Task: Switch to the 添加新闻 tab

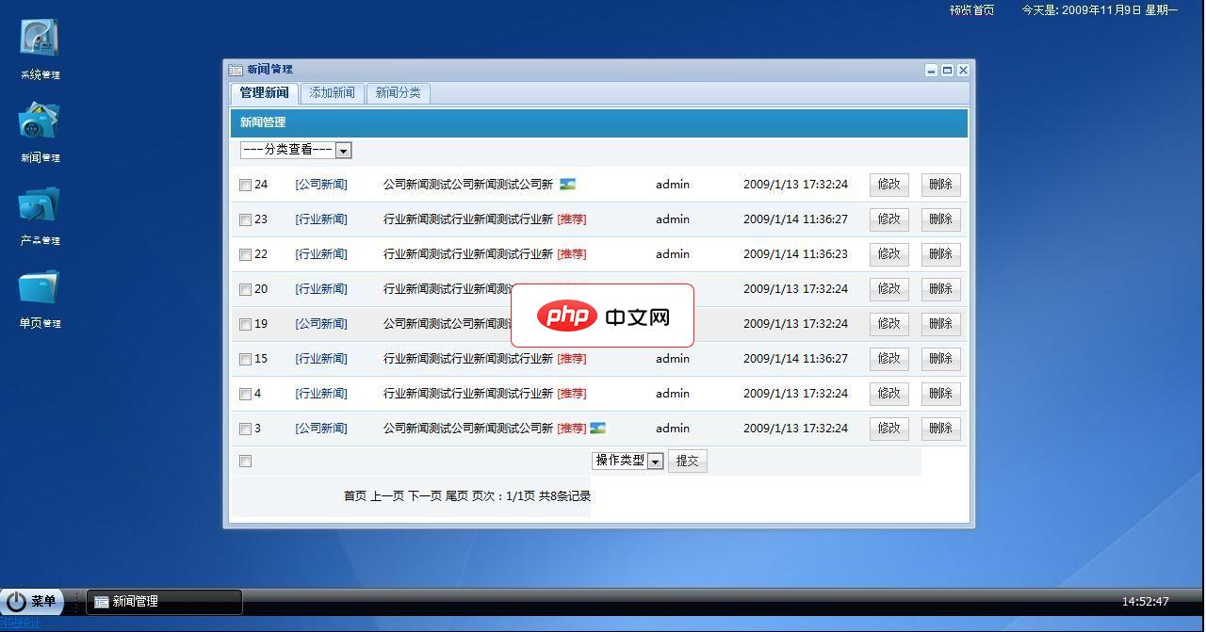Action: (x=332, y=93)
